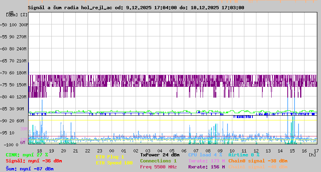Click the orange Chain0 signal label
The width and height of the screenshot is (321, 172).
click(x=258, y=161)
